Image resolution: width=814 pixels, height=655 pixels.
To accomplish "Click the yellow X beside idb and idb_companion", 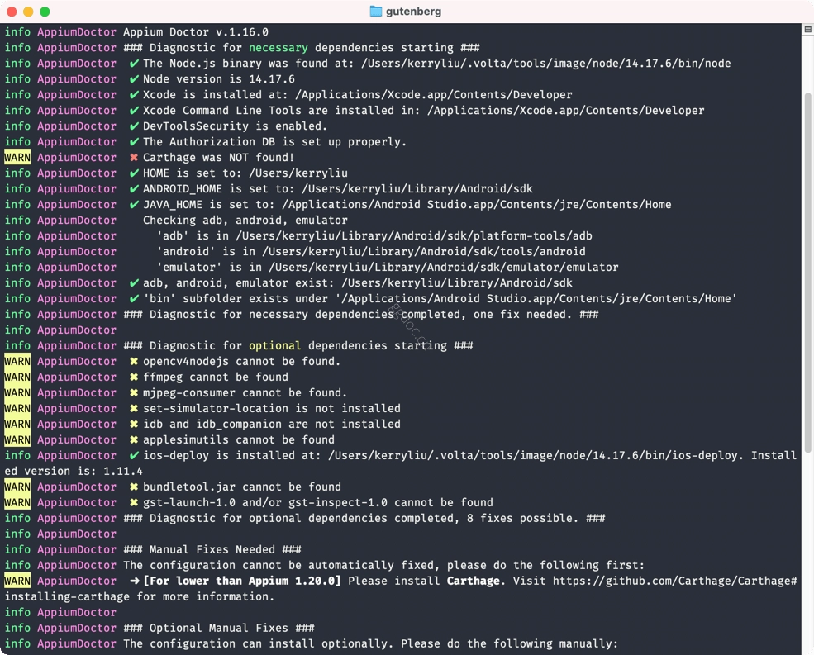I will (134, 424).
